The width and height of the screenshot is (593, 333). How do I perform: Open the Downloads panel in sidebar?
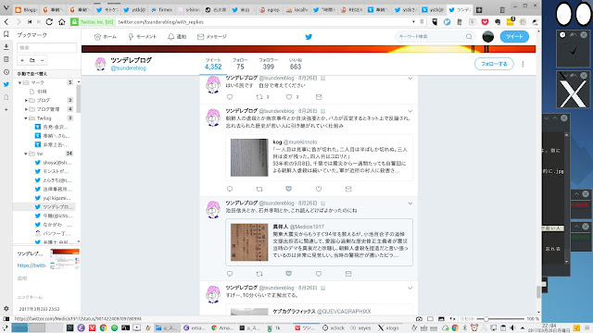click(6, 47)
